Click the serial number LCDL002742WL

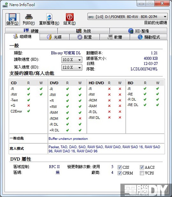(x=144, y=69)
